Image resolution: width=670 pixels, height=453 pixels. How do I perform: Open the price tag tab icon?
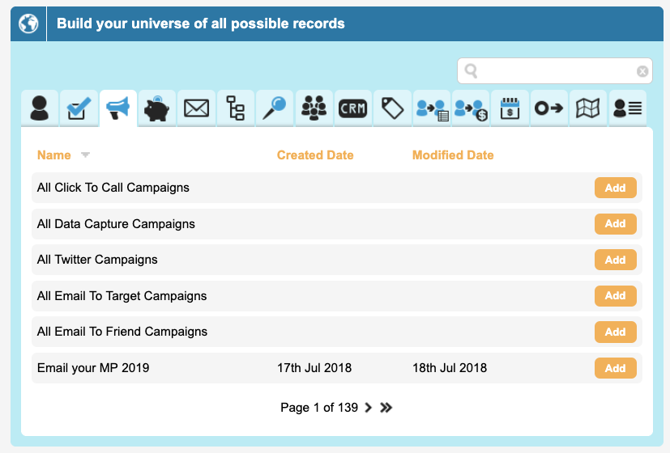392,108
